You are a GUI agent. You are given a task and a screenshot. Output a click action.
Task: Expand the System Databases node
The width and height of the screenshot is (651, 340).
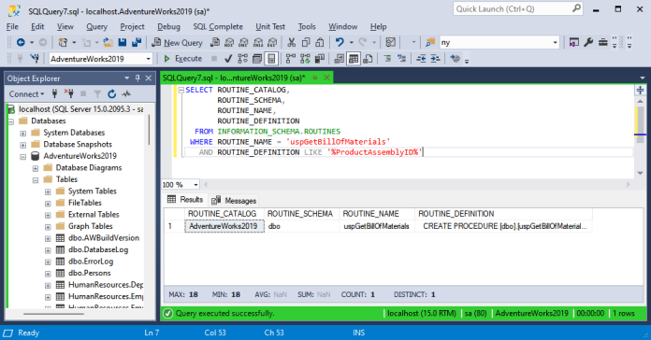coord(23,133)
